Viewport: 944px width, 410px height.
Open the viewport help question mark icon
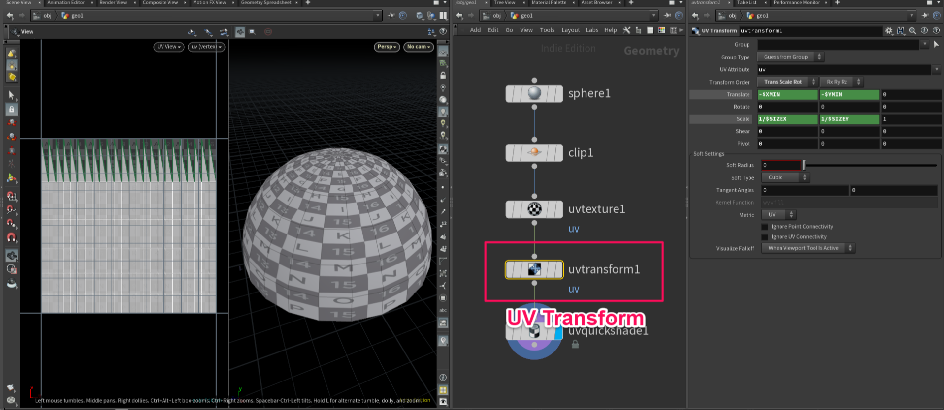tap(443, 31)
